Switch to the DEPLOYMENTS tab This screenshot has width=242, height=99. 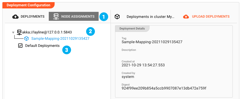pyautogui.click(x=28, y=17)
